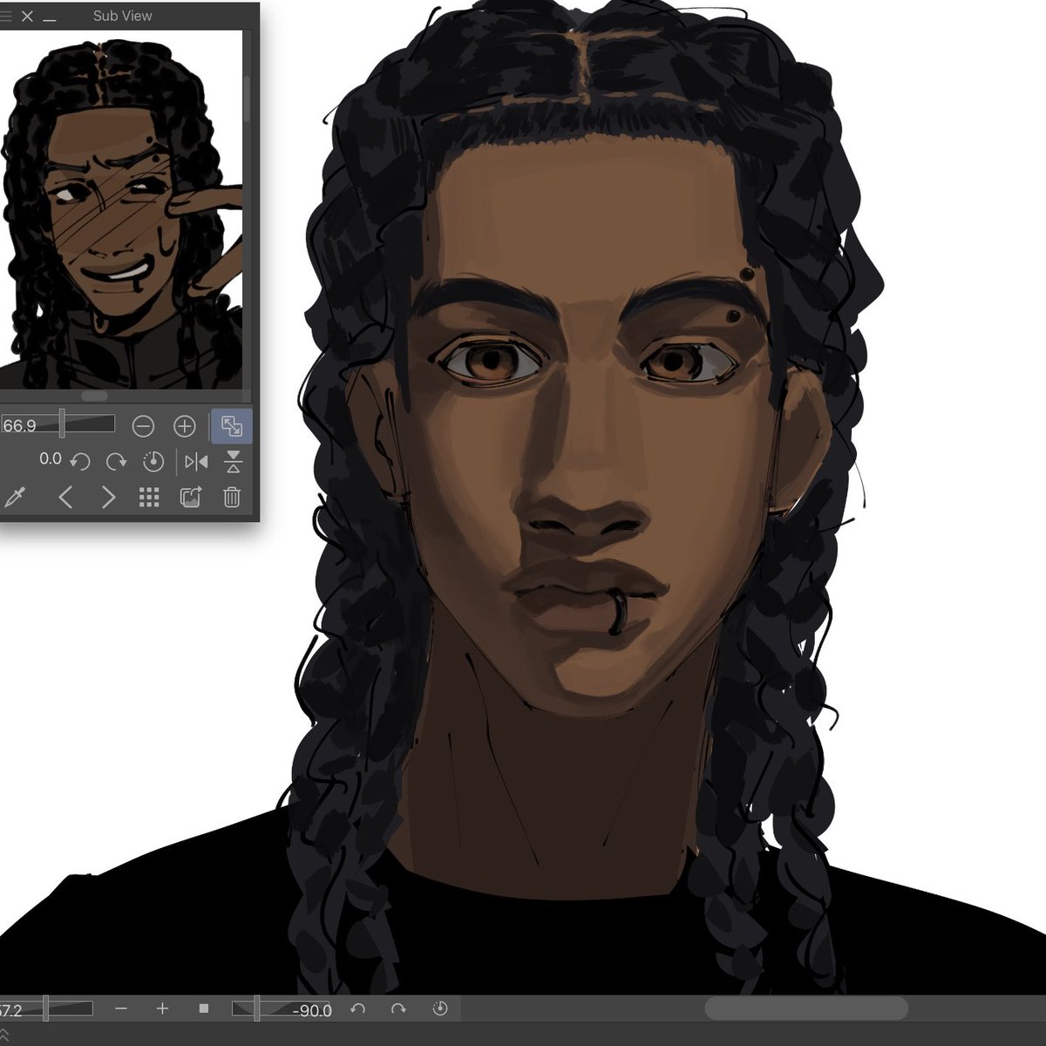Reset Sub View rotation with the clock icon

[153, 462]
